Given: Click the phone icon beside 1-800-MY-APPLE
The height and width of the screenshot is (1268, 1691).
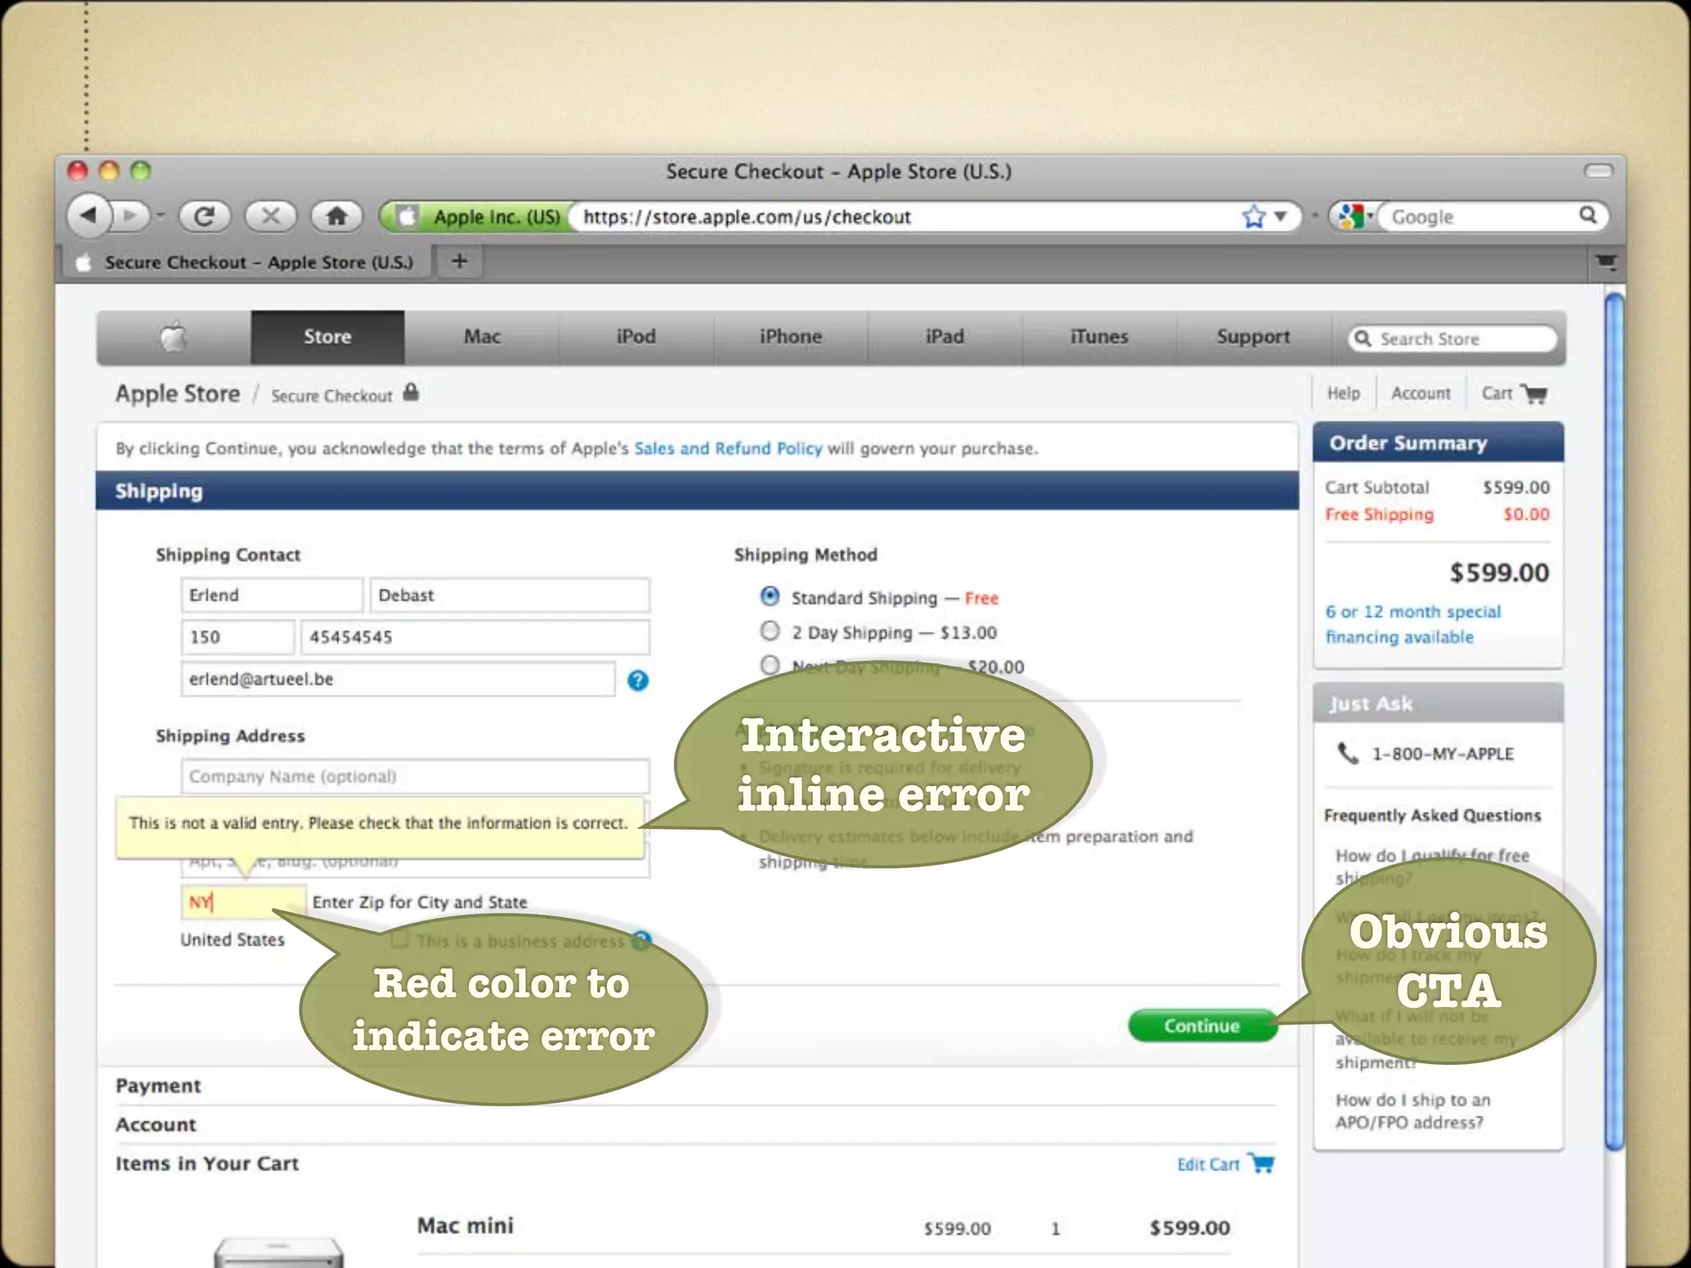Looking at the screenshot, I should pyautogui.click(x=1347, y=753).
